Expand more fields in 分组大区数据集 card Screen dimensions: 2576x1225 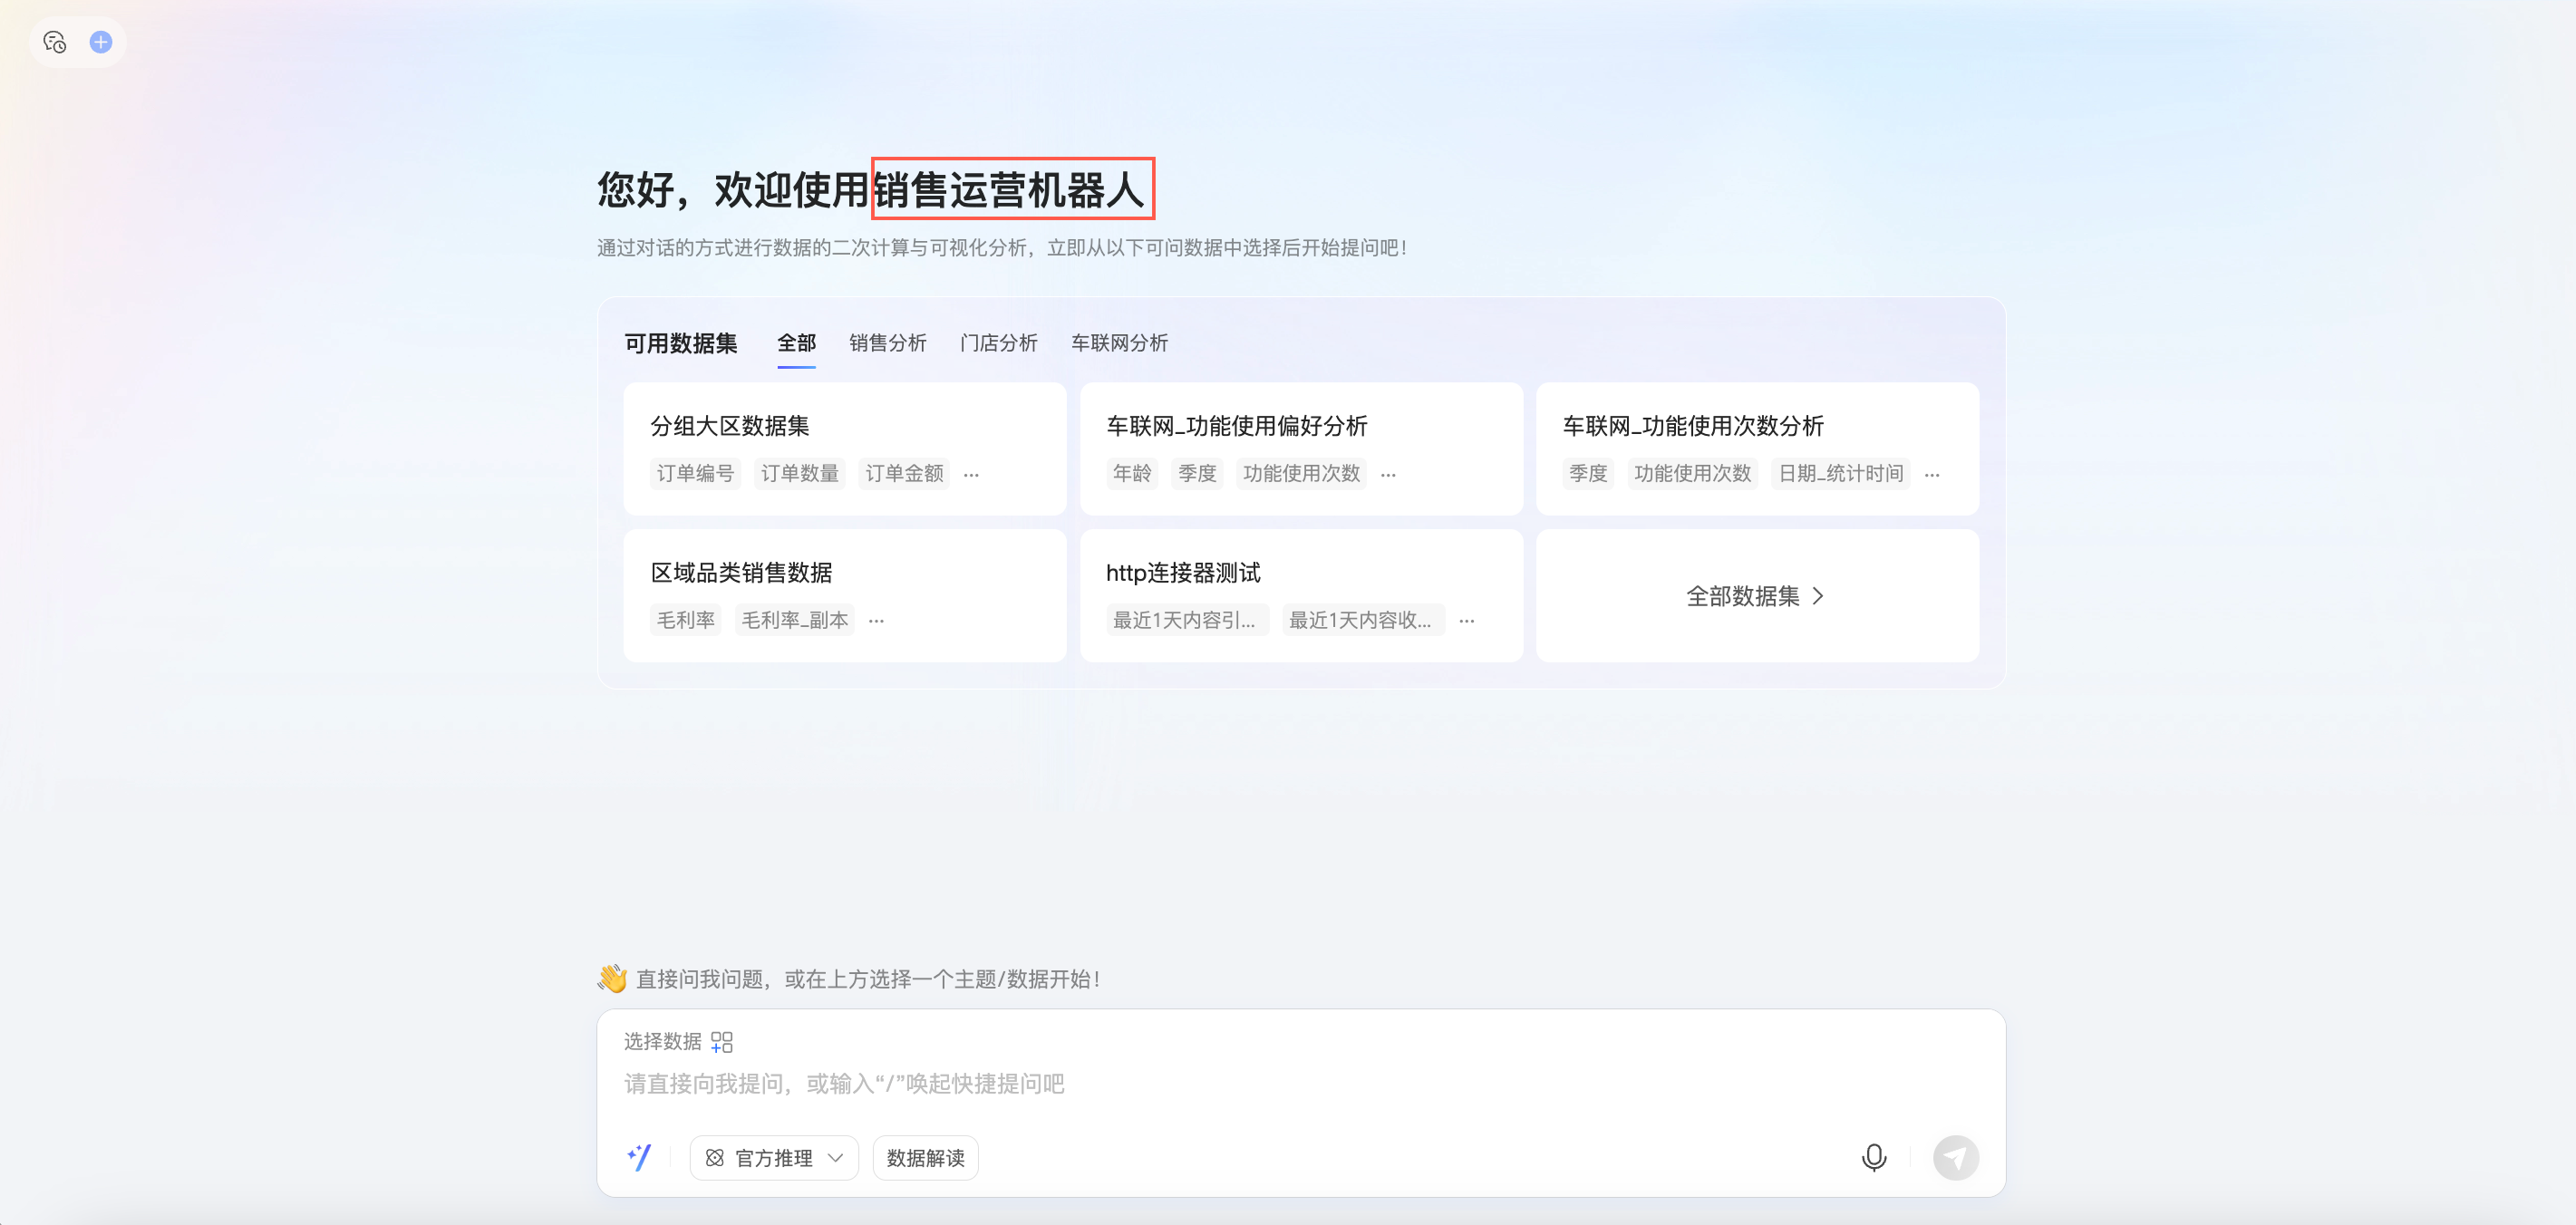pos(971,475)
